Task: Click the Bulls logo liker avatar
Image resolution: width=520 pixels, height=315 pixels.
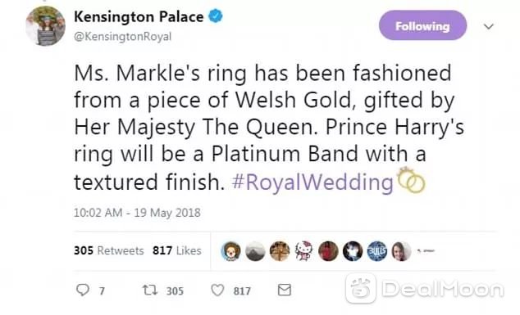Action: point(377,251)
